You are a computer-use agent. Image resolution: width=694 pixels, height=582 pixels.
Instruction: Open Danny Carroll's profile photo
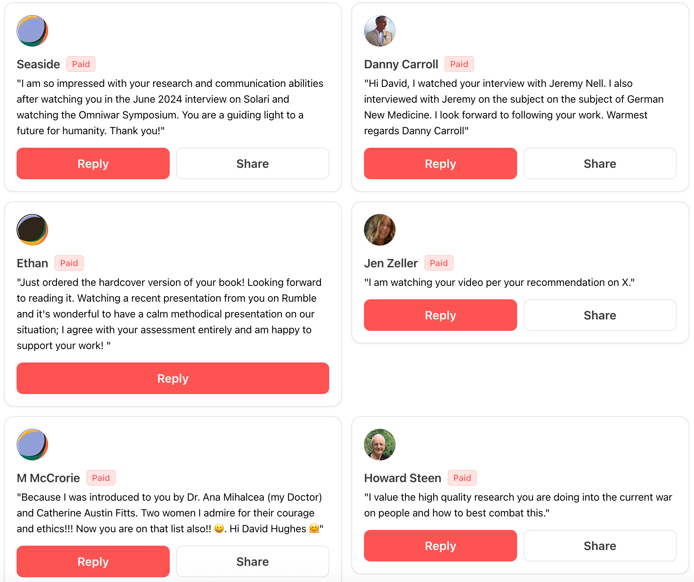[379, 31]
